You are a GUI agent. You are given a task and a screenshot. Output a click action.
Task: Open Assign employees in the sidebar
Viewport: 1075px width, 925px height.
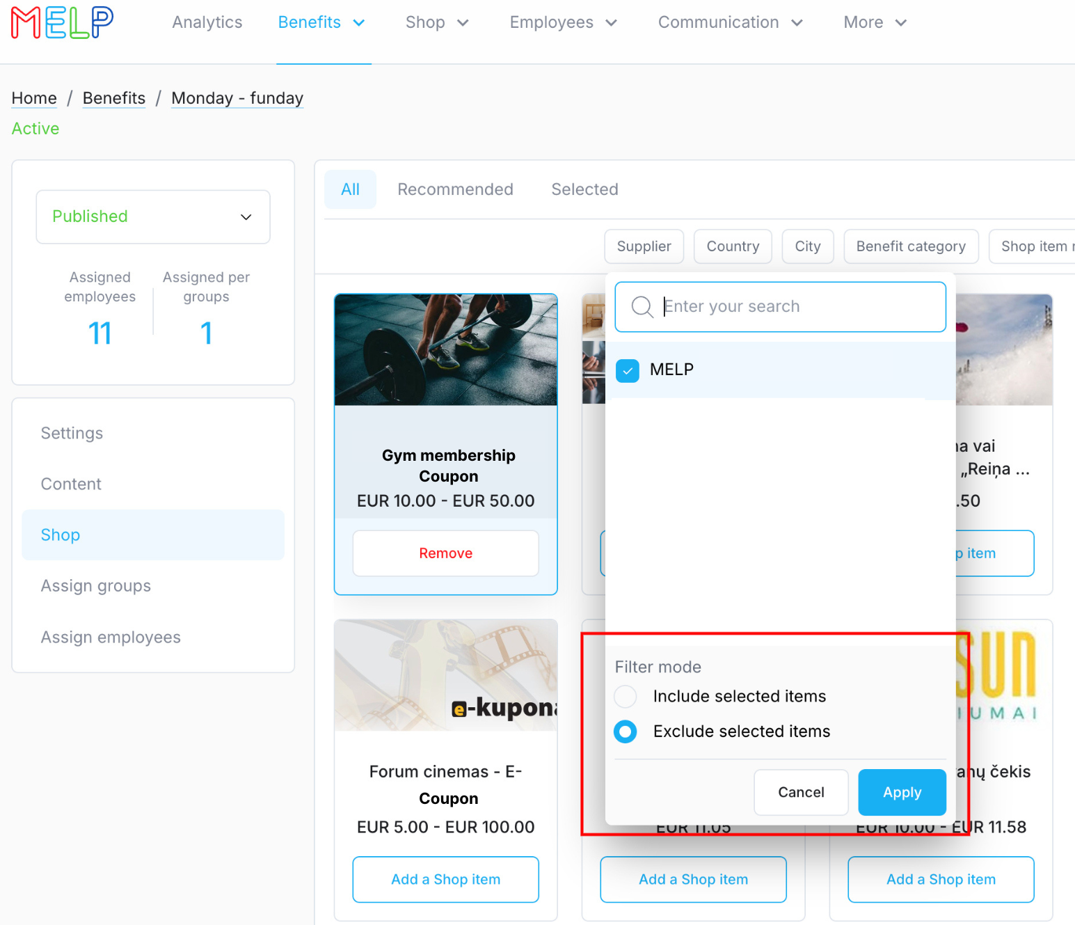pos(153,638)
